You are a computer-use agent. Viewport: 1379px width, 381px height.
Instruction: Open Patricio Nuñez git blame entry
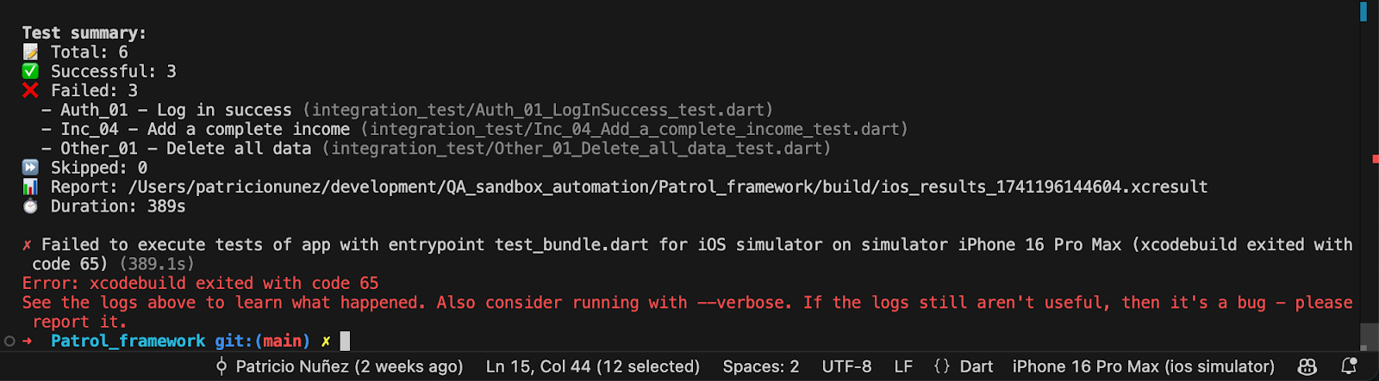(x=340, y=366)
